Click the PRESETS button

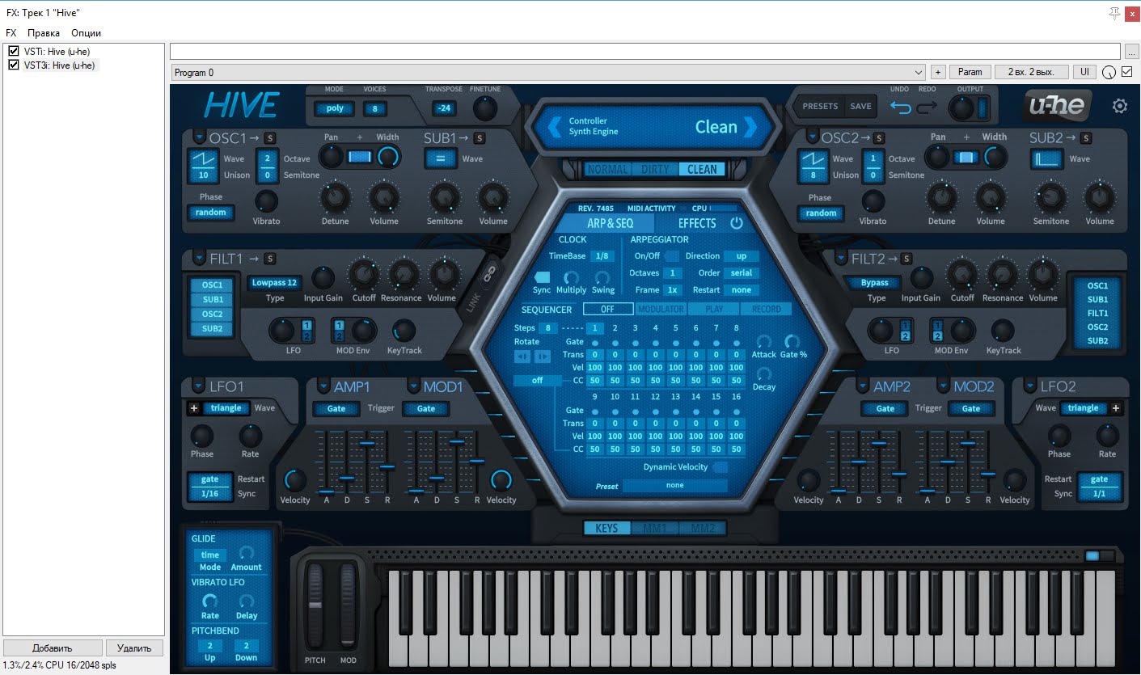(820, 106)
